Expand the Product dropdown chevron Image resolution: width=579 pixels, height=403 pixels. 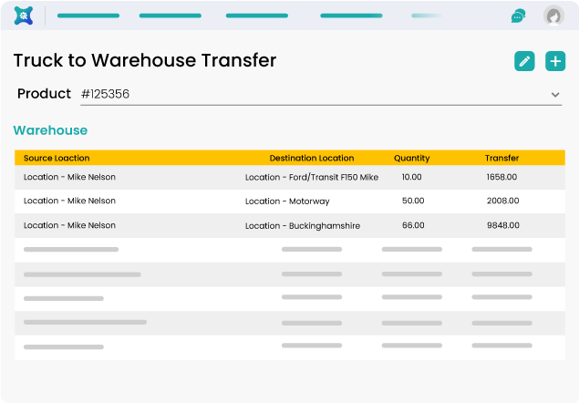pyautogui.click(x=555, y=95)
